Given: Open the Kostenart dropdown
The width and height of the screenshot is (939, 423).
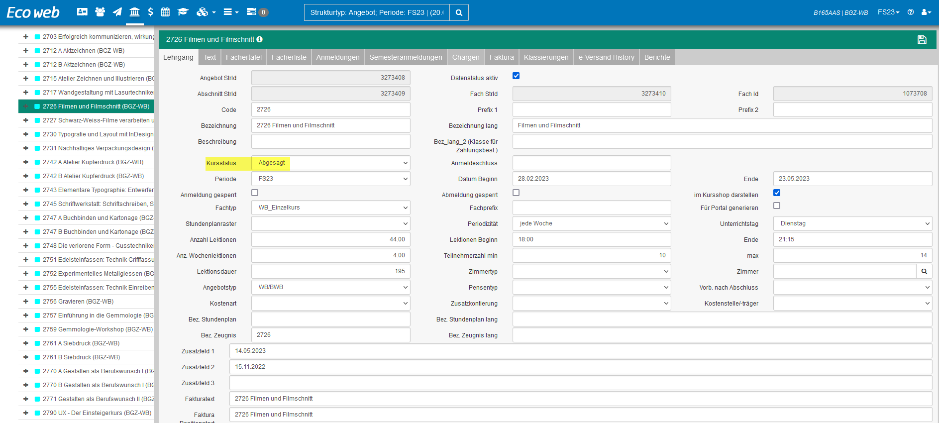Looking at the screenshot, I should [331, 303].
